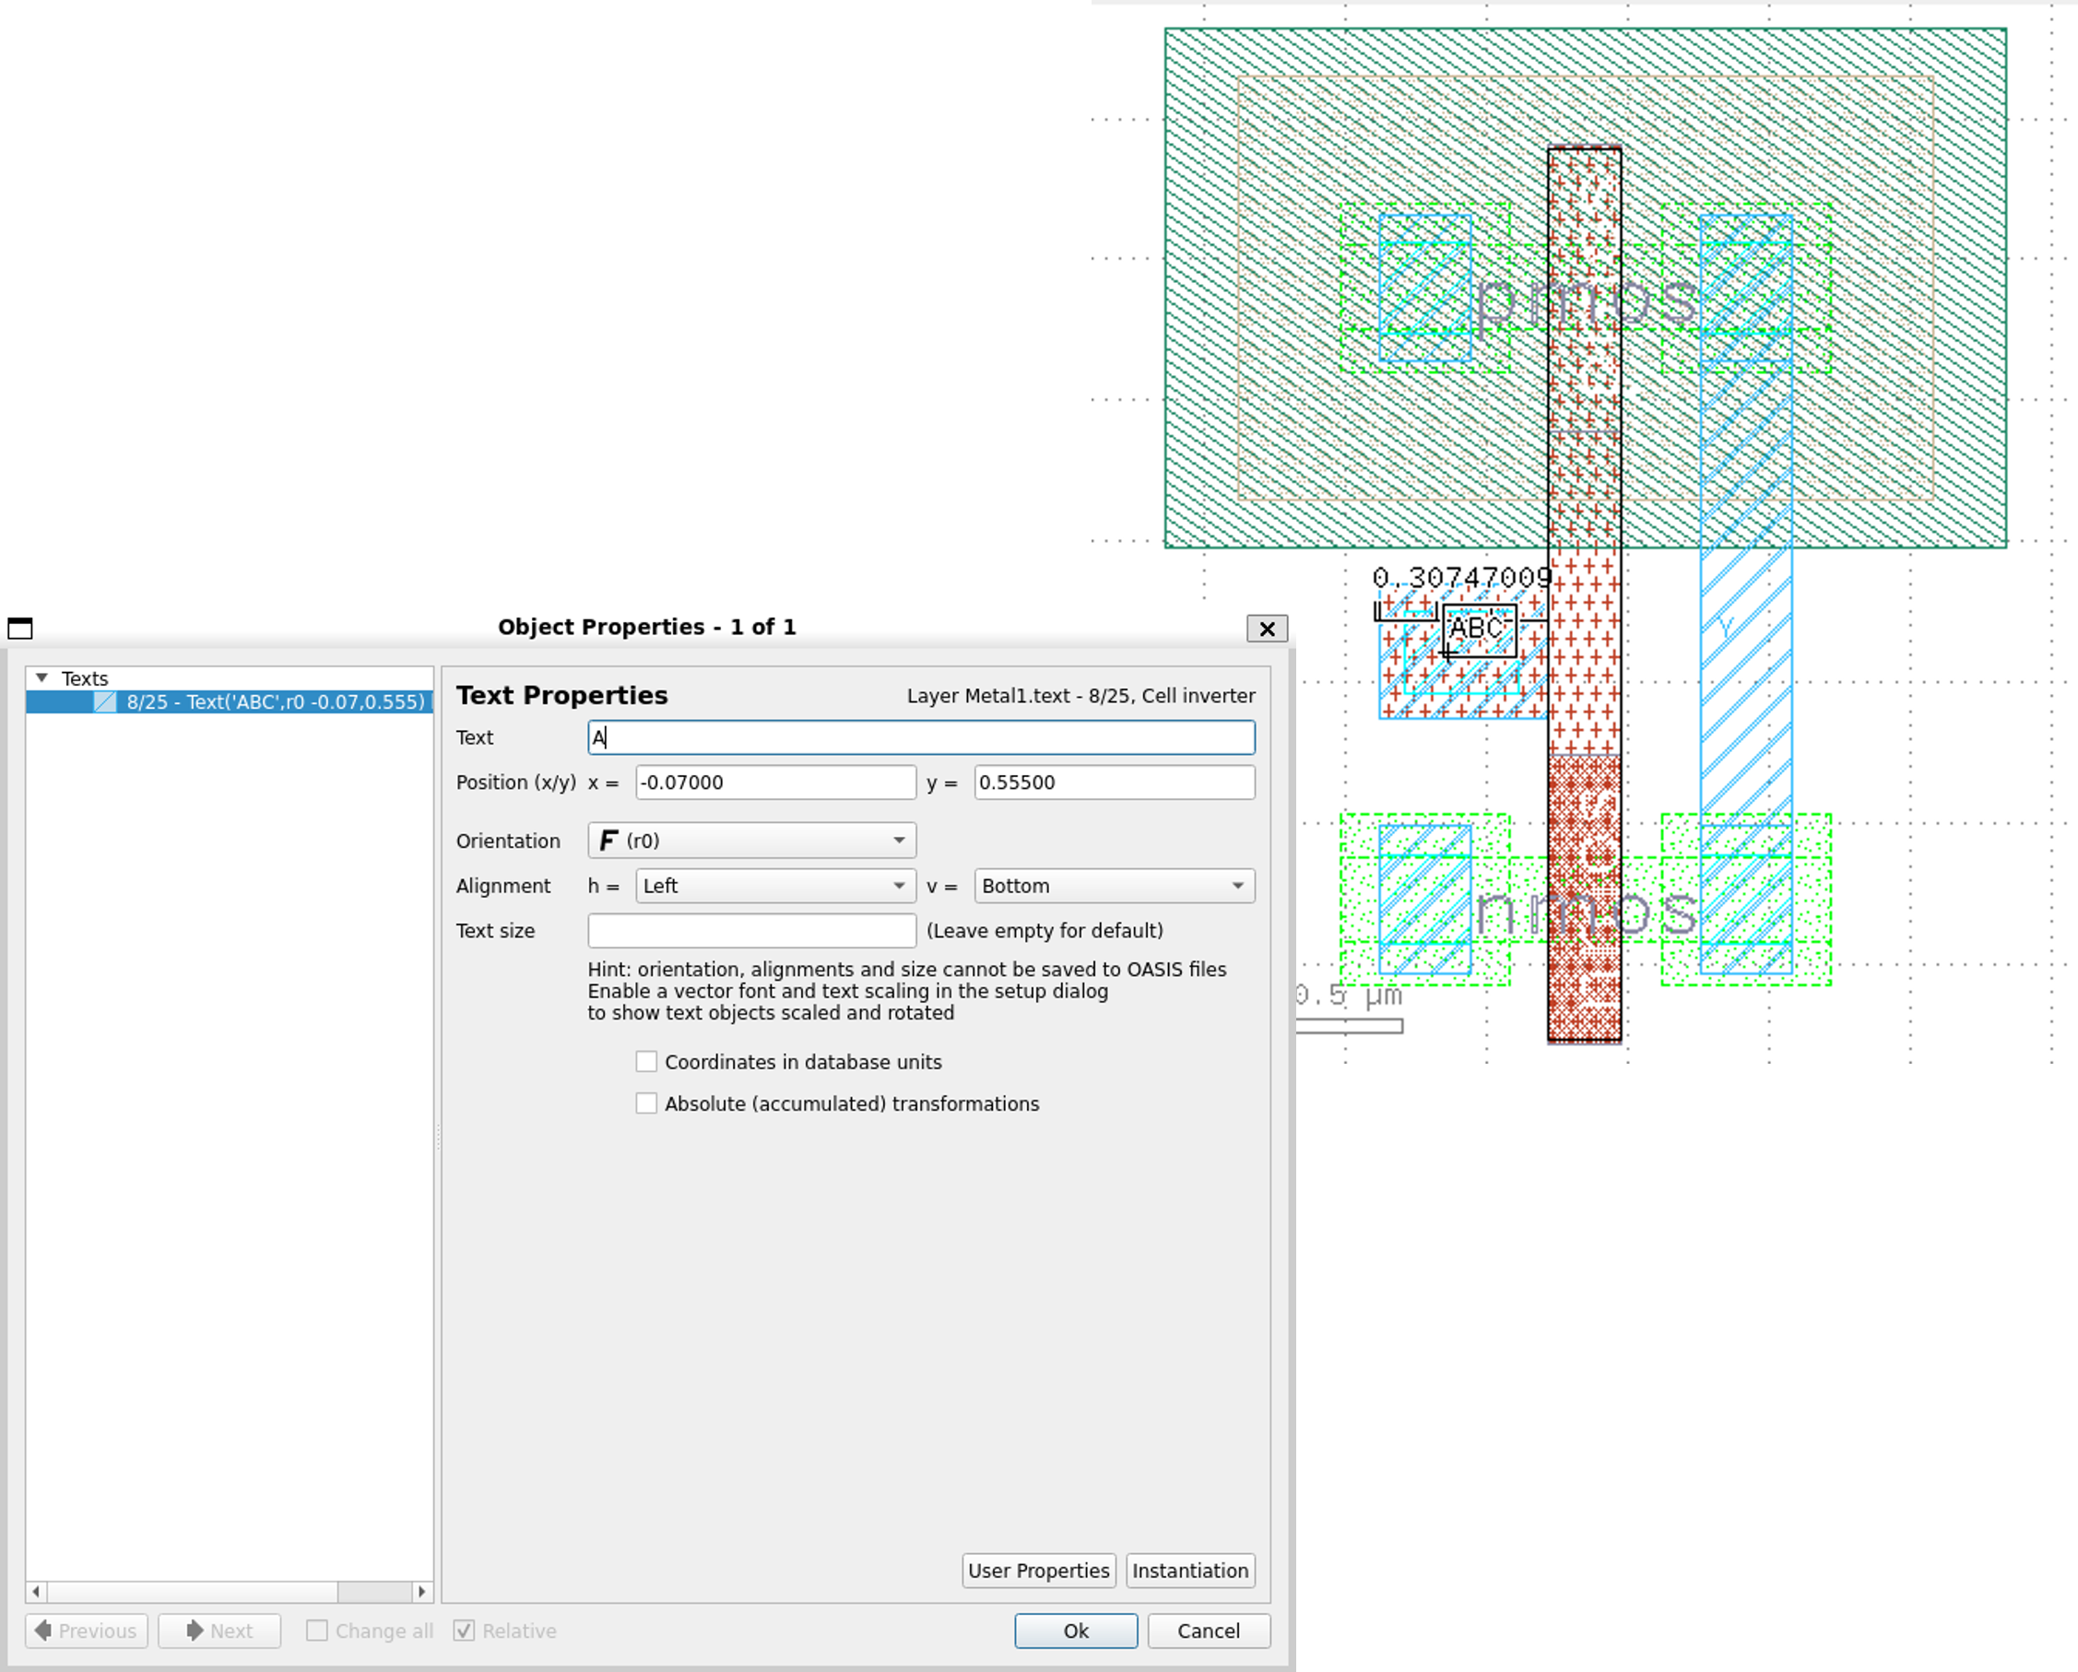Click the User Properties button
Image resolution: width=2078 pixels, height=1672 pixels.
pyautogui.click(x=1038, y=1571)
